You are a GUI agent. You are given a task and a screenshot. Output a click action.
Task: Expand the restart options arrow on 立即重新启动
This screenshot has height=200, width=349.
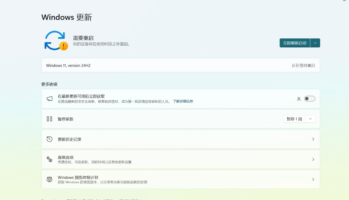[x=315, y=43]
